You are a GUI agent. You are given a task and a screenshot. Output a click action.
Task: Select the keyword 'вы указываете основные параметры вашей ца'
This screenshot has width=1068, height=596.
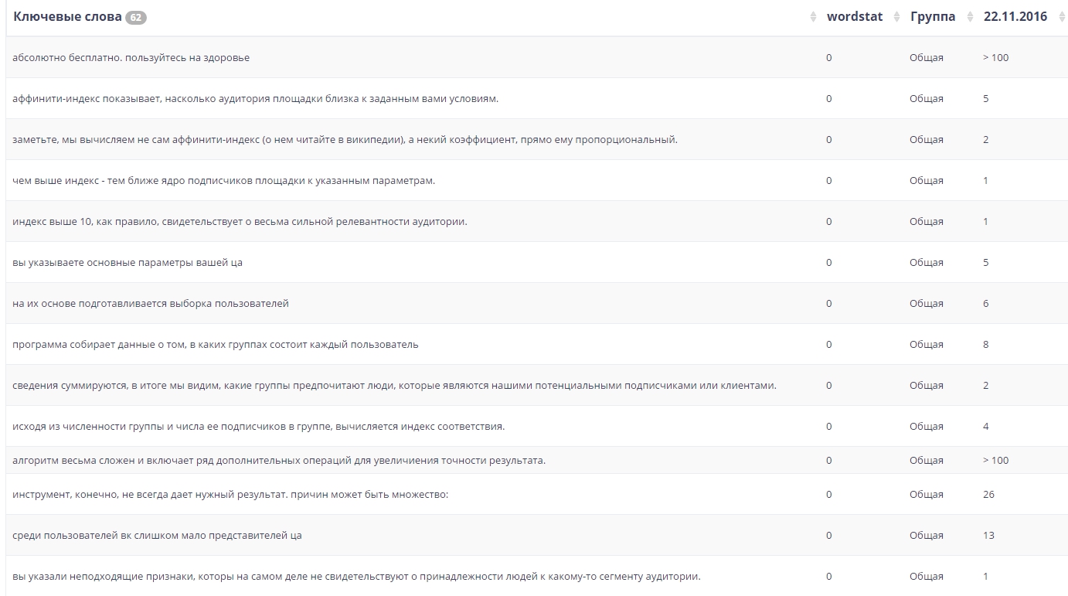[128, 263]
